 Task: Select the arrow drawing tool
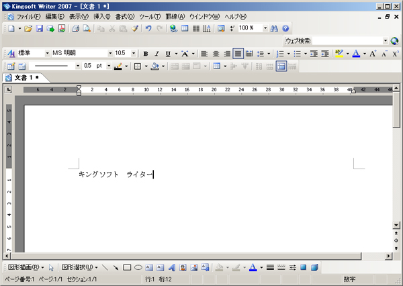click(x=116, y=267)
